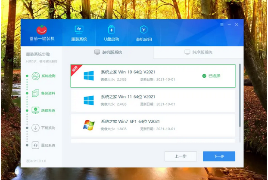The image size is (268, 180).
Task: Click the 系统检测 step icon
Action: (x=36, y=76)
